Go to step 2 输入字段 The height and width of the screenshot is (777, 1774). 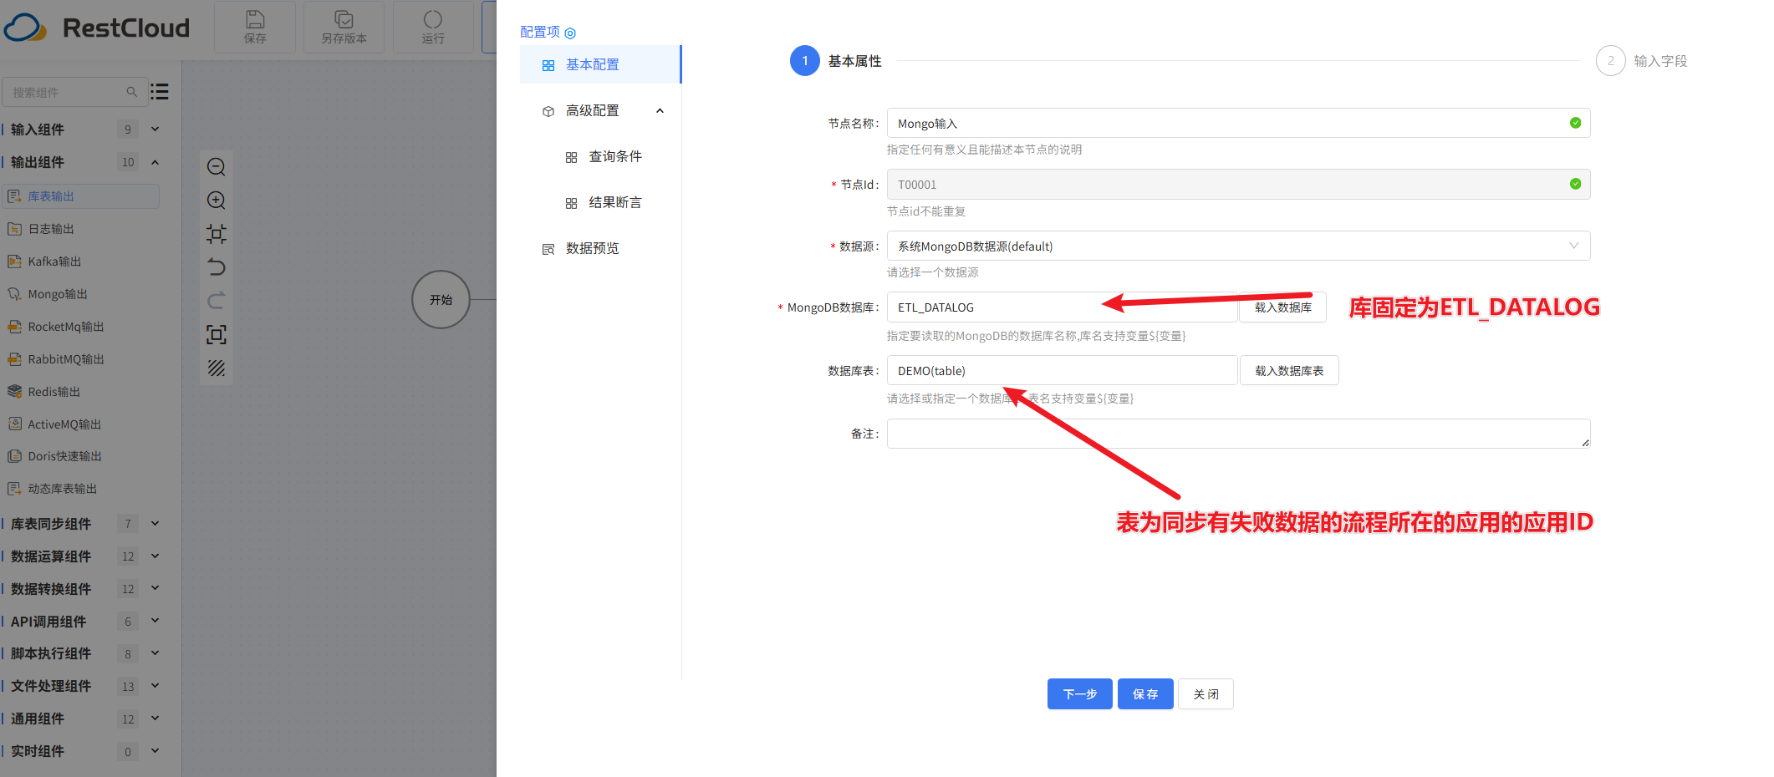pyautogui.click(x=1642, y=61)
